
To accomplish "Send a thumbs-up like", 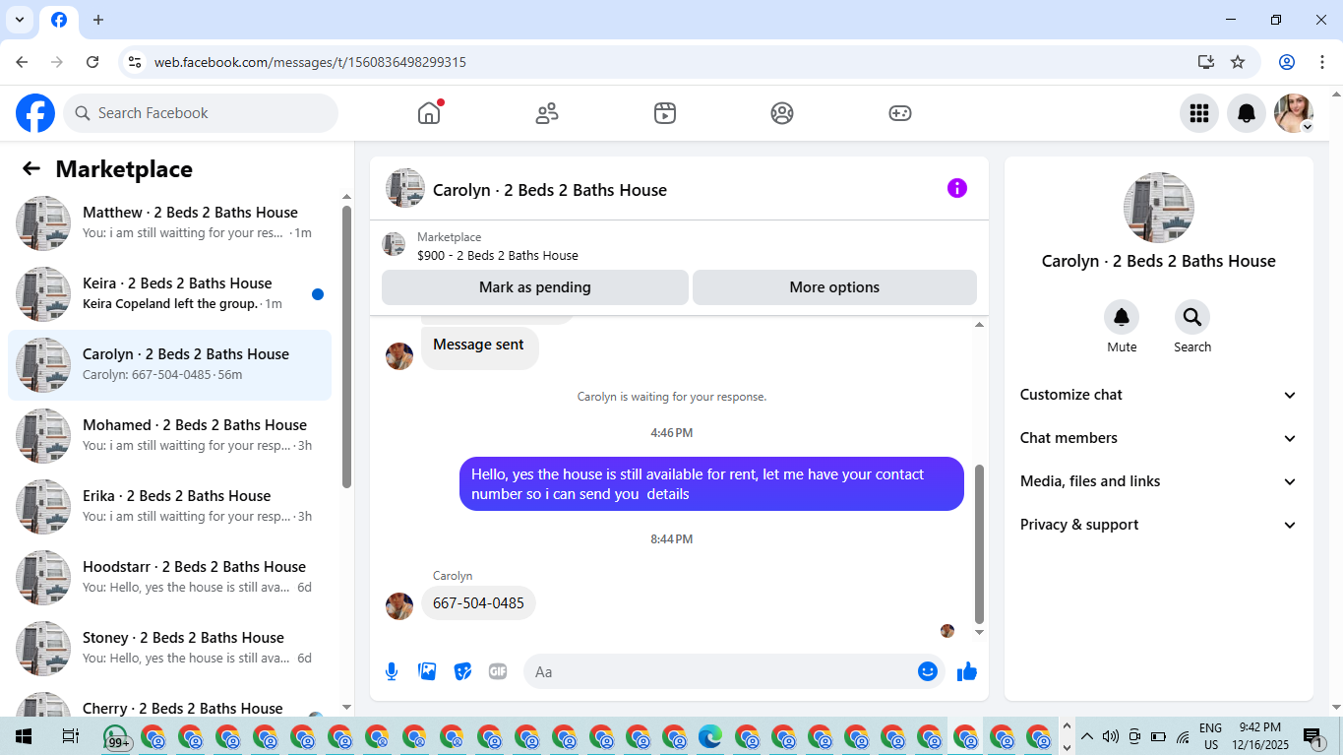I will pyautogui.click(x=967, y=671).
